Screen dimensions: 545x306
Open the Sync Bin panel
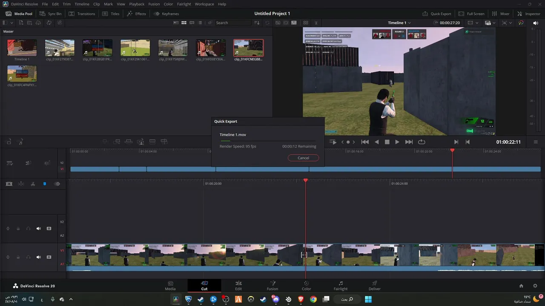(x=51, y=14)
